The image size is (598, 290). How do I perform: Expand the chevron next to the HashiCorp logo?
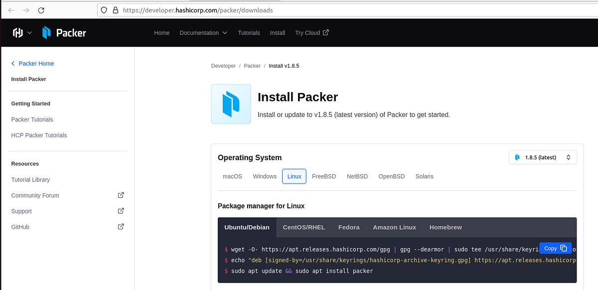pos(28,32)
